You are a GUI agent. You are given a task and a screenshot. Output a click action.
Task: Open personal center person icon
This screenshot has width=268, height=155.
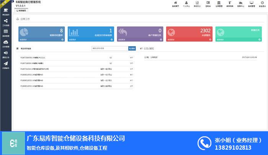[x=186, y=3]
